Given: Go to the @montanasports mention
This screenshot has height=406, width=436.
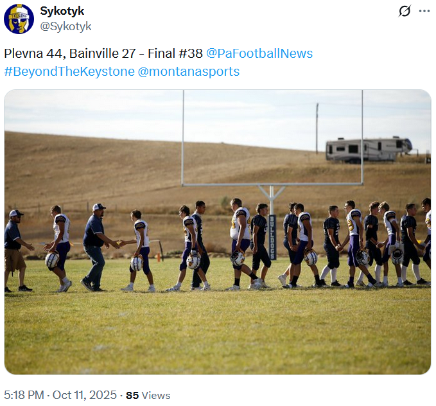Looking at the screenshot, I should [189, 71].
